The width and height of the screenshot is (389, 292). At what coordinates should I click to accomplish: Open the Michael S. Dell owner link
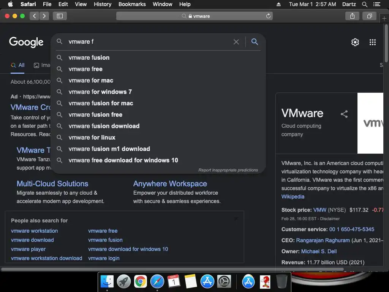(319, 251)
